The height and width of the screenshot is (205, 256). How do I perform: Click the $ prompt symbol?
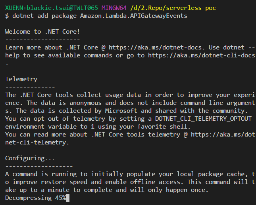pyautogui.click(x=7, y=16)
